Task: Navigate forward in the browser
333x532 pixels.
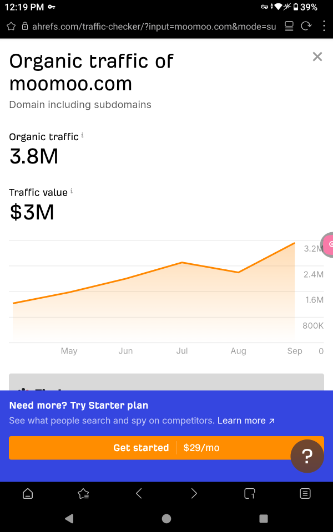Action: (x=194, y=493)
